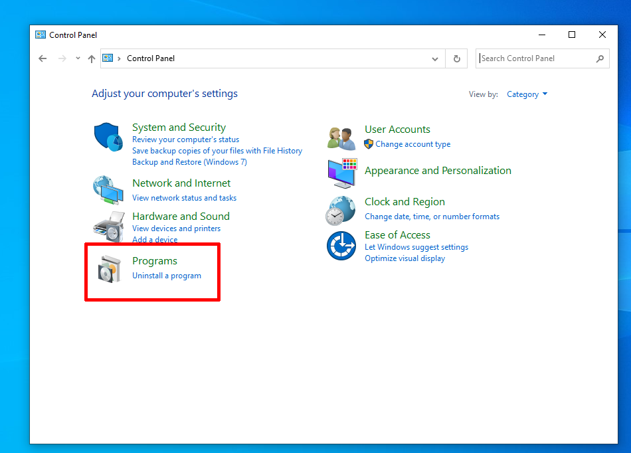
Task: Show recent locations dropdown arrow
Action: point(78,58)
